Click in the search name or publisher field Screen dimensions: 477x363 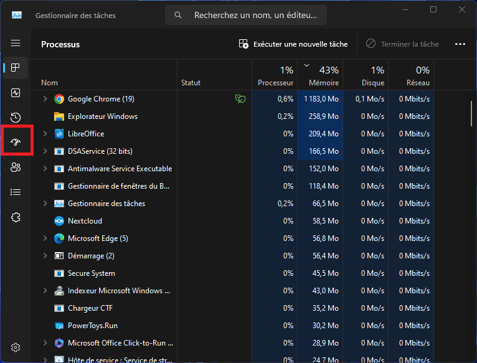coord(246,15)
